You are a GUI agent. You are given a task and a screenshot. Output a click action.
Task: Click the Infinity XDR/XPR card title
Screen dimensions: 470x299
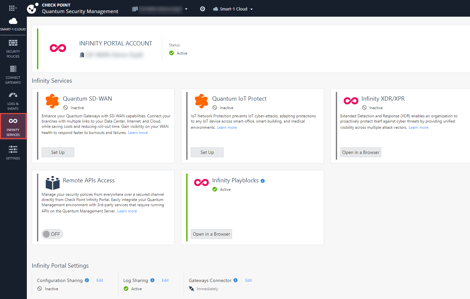tap(383, 99)
